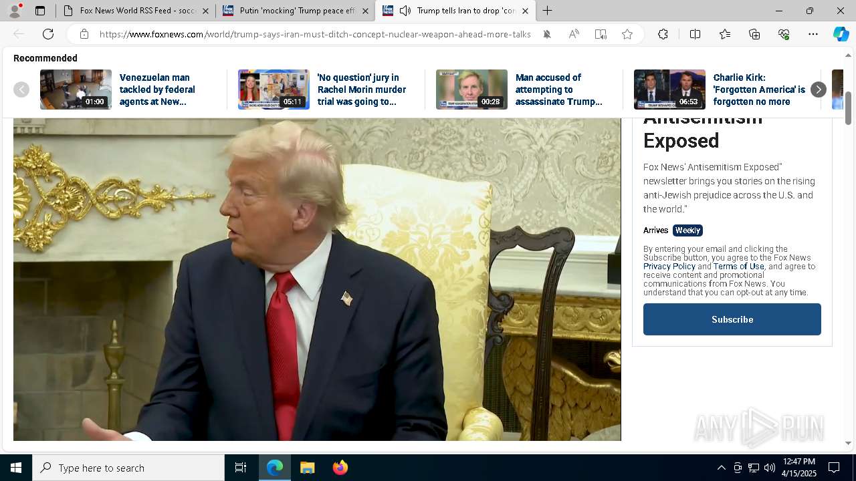The height and width of the screenshot is (481, 856).
Task: Click scrollbar down arrow
Action: [849, 443]
